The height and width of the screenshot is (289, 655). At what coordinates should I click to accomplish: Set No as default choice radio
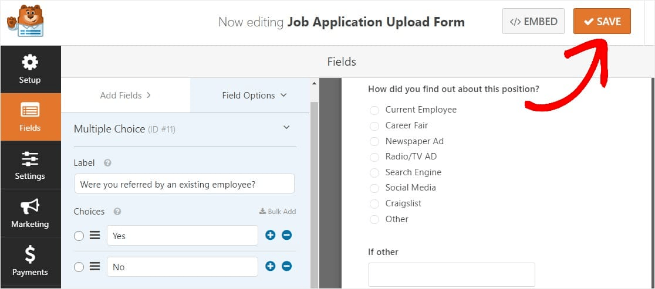pos(79,267)
